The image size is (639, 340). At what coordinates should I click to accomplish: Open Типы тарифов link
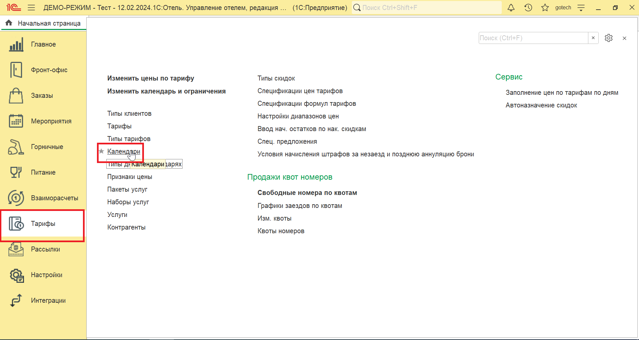pos(129,139)
